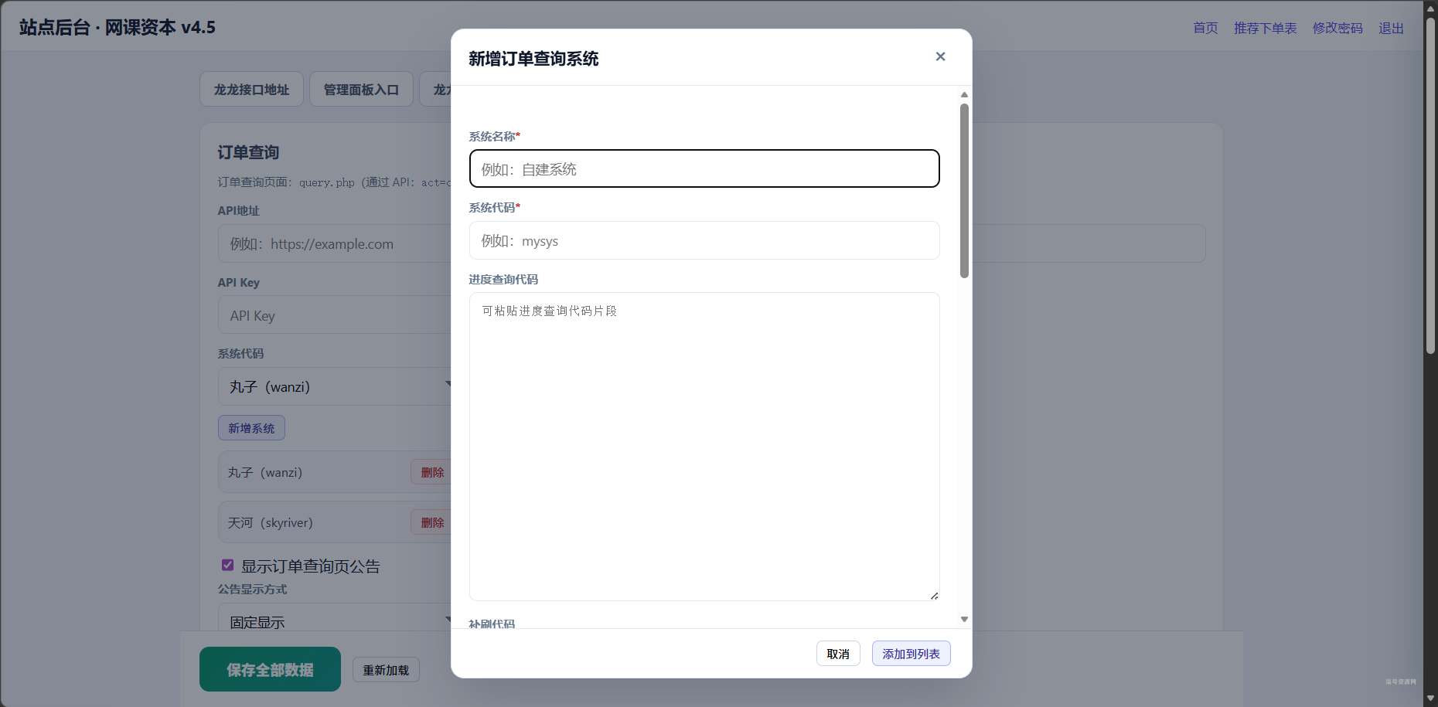Click the 新增系统 button
The image size is (1438, 707).
pos(251,428)
